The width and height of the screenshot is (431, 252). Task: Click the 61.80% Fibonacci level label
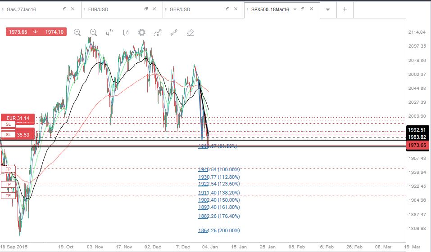(218, 146)
